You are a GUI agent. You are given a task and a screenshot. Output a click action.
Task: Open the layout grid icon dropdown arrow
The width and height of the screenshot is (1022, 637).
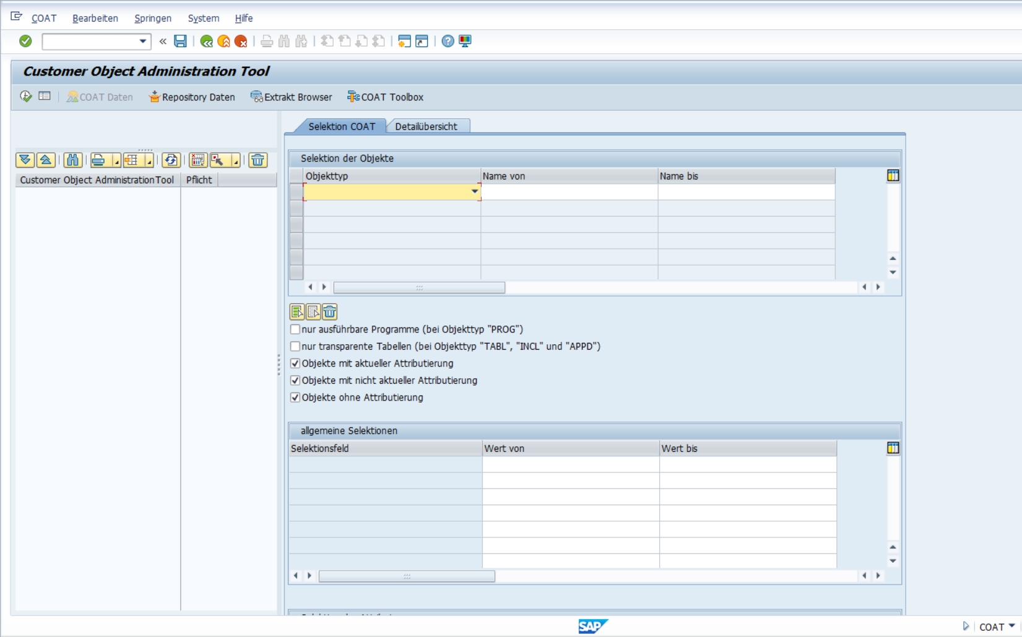pos(150,161)
